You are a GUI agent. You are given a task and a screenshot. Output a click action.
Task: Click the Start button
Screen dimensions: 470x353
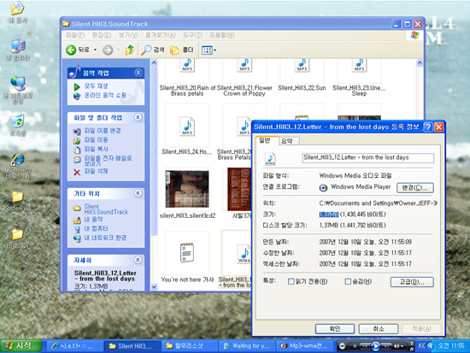[21, 346]
